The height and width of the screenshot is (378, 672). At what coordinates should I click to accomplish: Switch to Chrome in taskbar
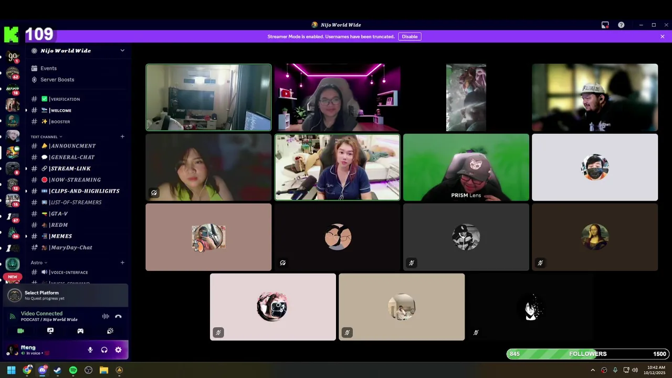click(27, 370)
